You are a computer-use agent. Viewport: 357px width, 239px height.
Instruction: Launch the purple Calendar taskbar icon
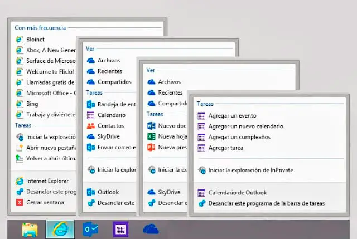click(x=120, y=229)
